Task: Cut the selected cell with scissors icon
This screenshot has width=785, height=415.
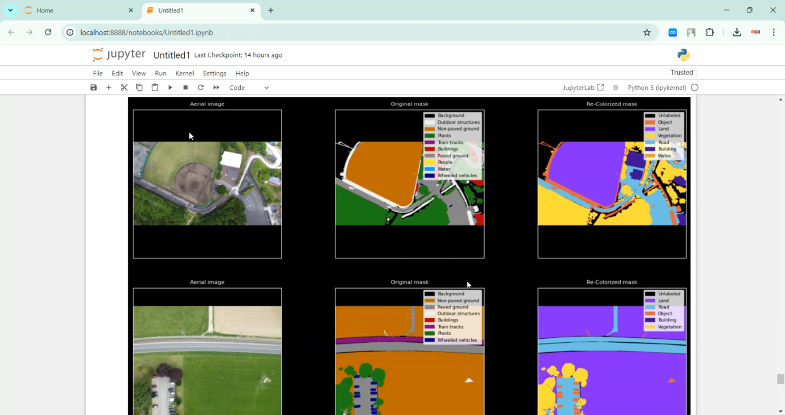Action: 124,88
